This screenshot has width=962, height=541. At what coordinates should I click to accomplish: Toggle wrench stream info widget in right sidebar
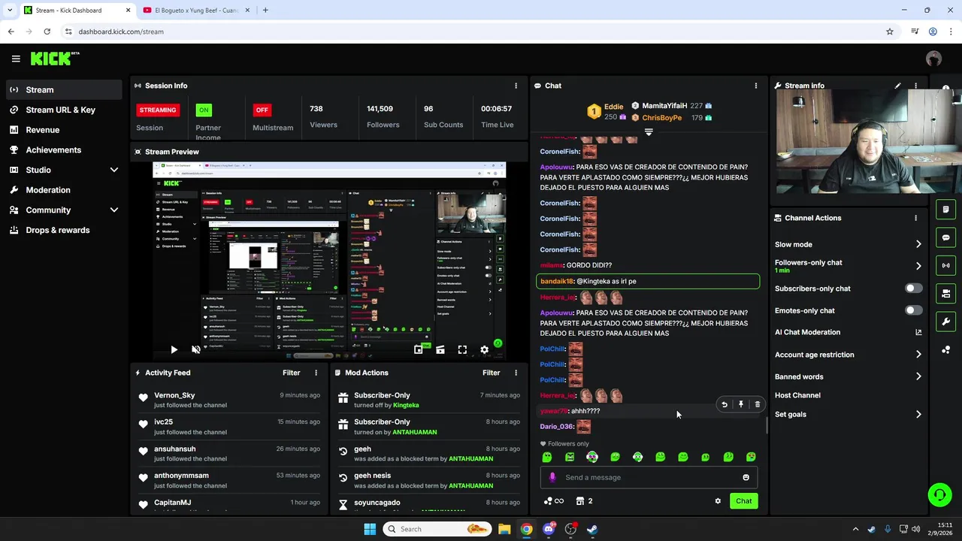(945, 322)
